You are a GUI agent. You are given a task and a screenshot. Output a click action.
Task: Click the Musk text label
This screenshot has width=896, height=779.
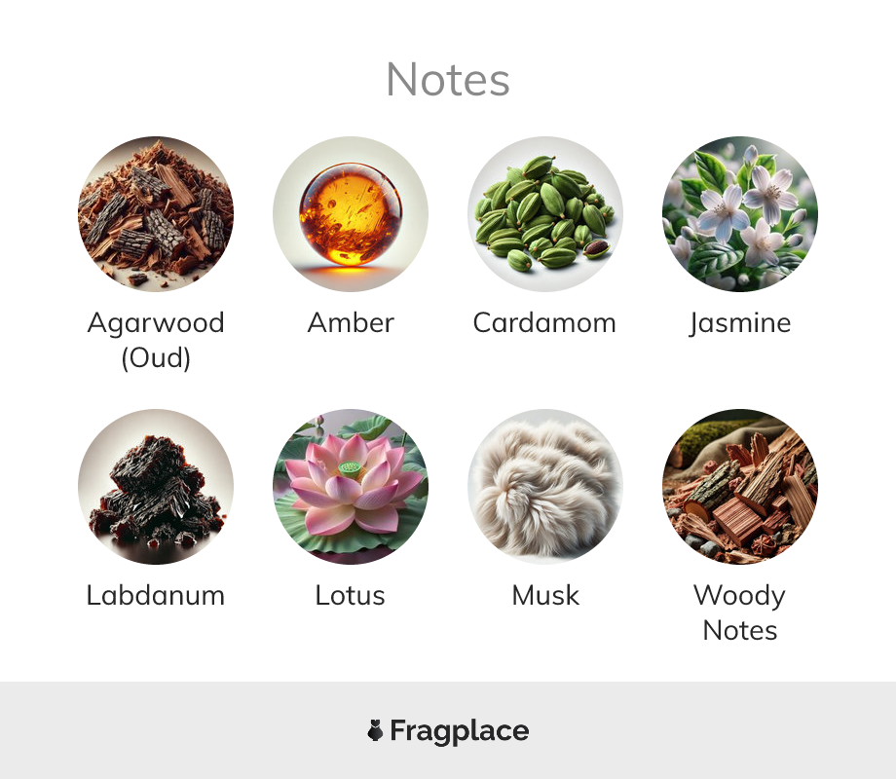point(545,596)
